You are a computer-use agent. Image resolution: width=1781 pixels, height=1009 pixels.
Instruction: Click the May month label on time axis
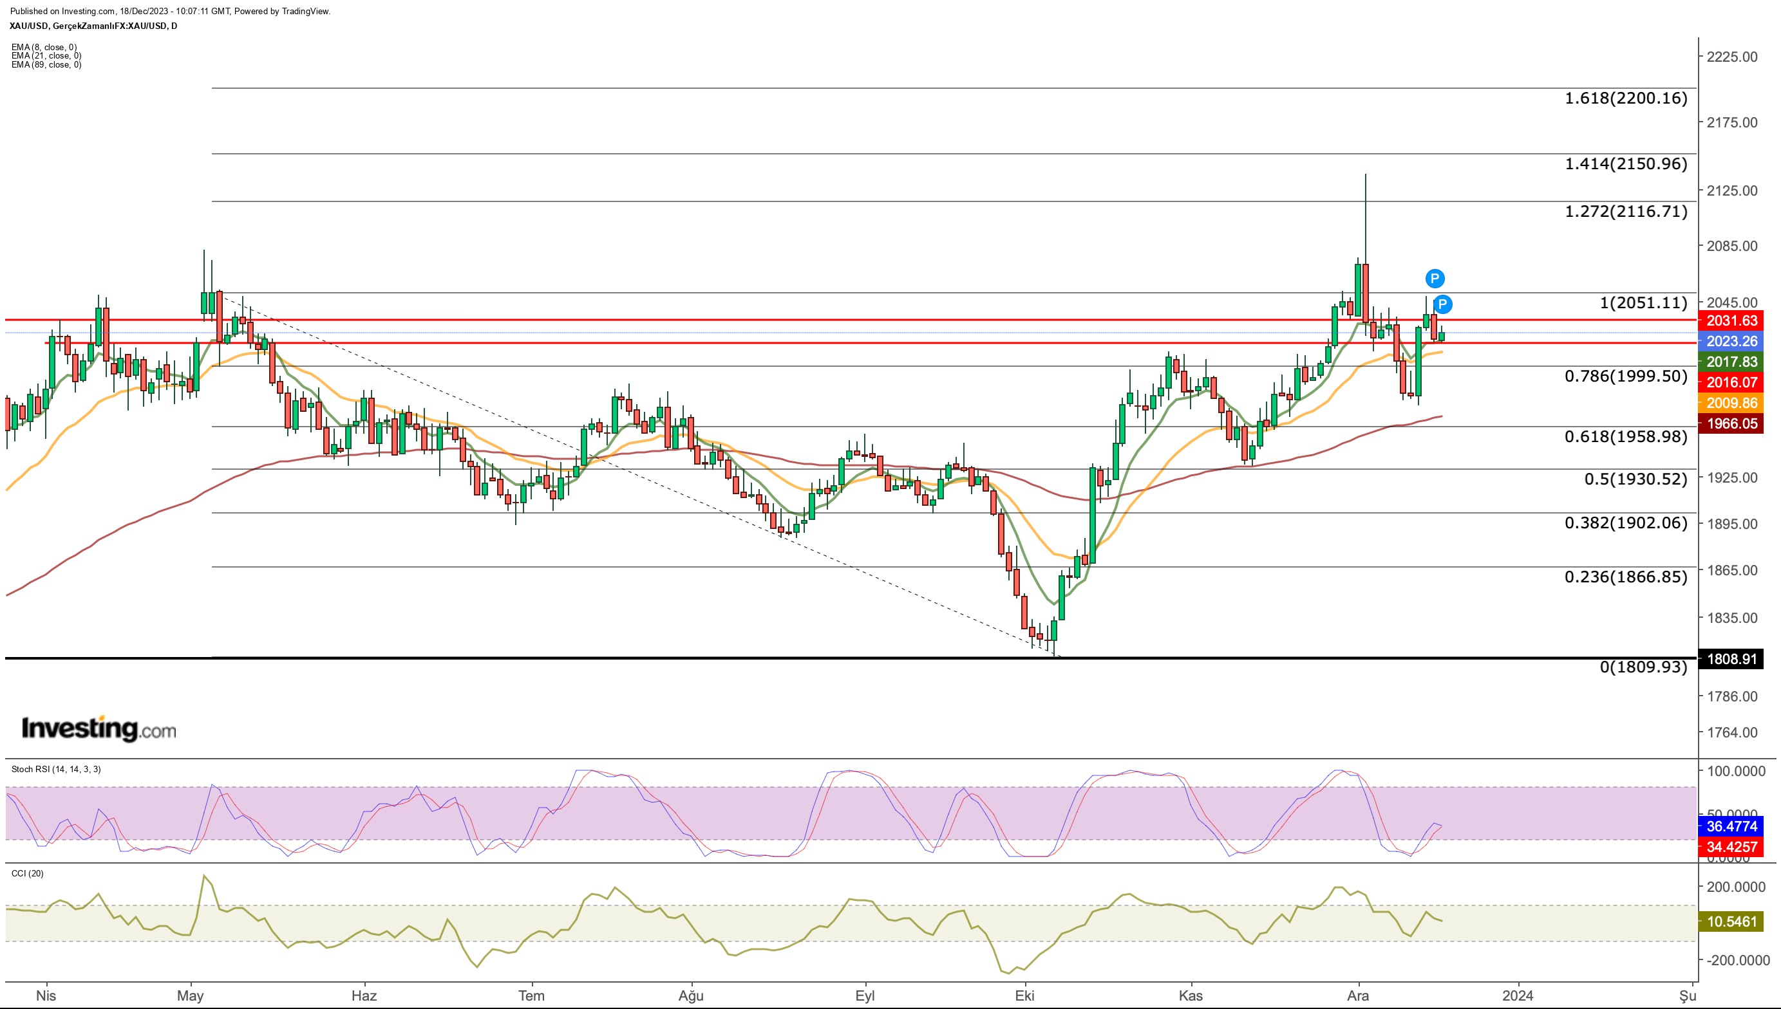(191, 996)
